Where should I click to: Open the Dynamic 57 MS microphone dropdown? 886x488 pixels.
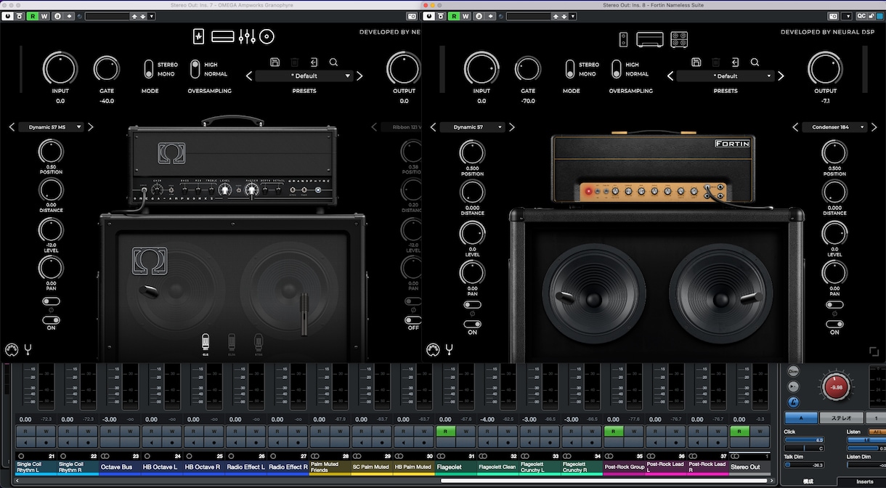51,127
